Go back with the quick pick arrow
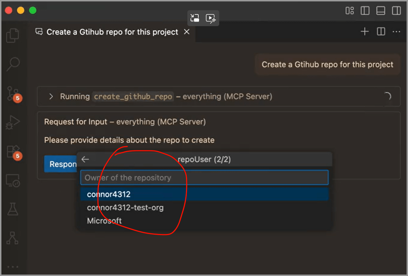408x276 pixels. coord(85,159)
